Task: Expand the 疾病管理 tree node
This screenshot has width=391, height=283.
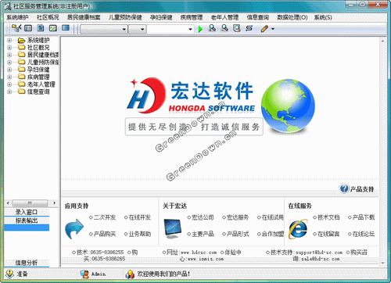Action: click(9, 77)
